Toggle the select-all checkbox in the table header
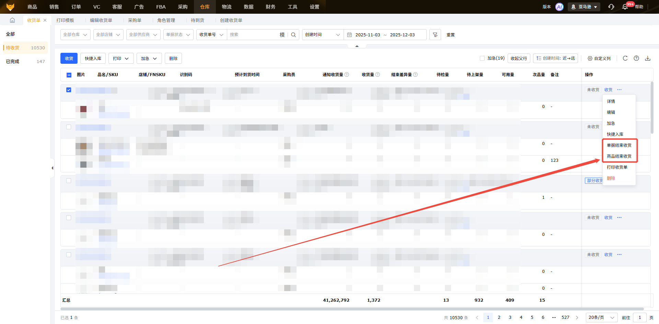Viewport: 659px width, 324px height. pyautogui.click(x=69, y=75)
